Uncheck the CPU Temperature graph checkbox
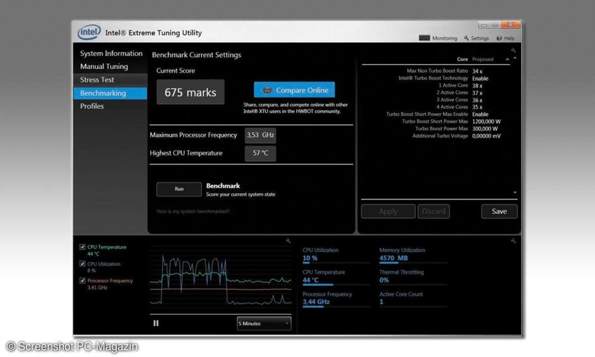The image size is (595, 357). [x=83, y=247]
